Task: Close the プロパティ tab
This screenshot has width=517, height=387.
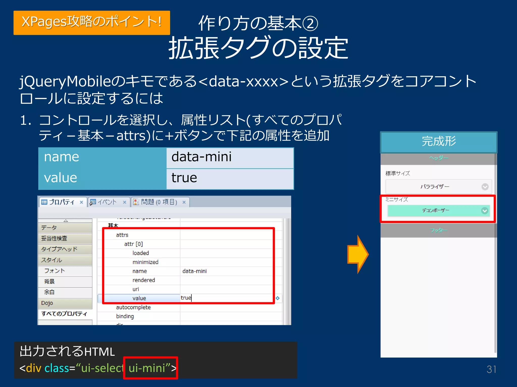Action: [81, 202]
